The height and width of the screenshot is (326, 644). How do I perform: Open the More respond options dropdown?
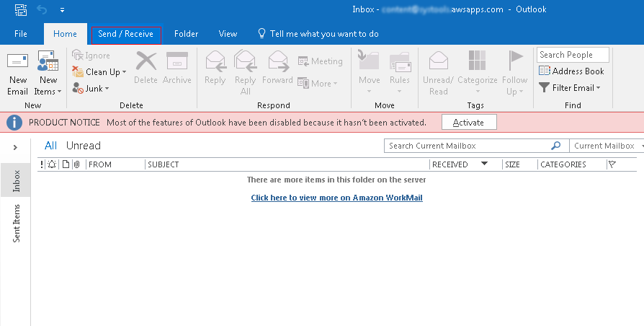(x=318, y=83)
